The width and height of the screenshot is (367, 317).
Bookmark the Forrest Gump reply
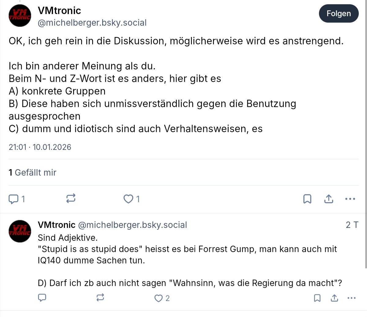[317, 298]
